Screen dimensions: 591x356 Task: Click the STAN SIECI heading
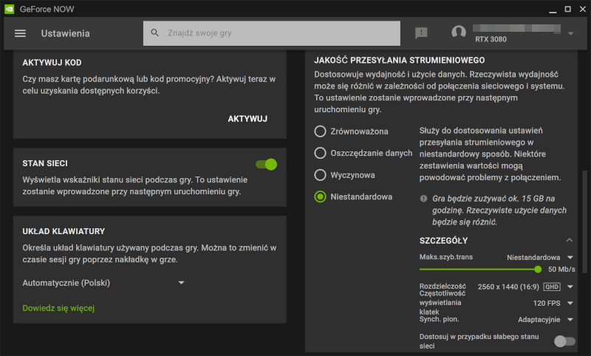[x=45, y=163]
